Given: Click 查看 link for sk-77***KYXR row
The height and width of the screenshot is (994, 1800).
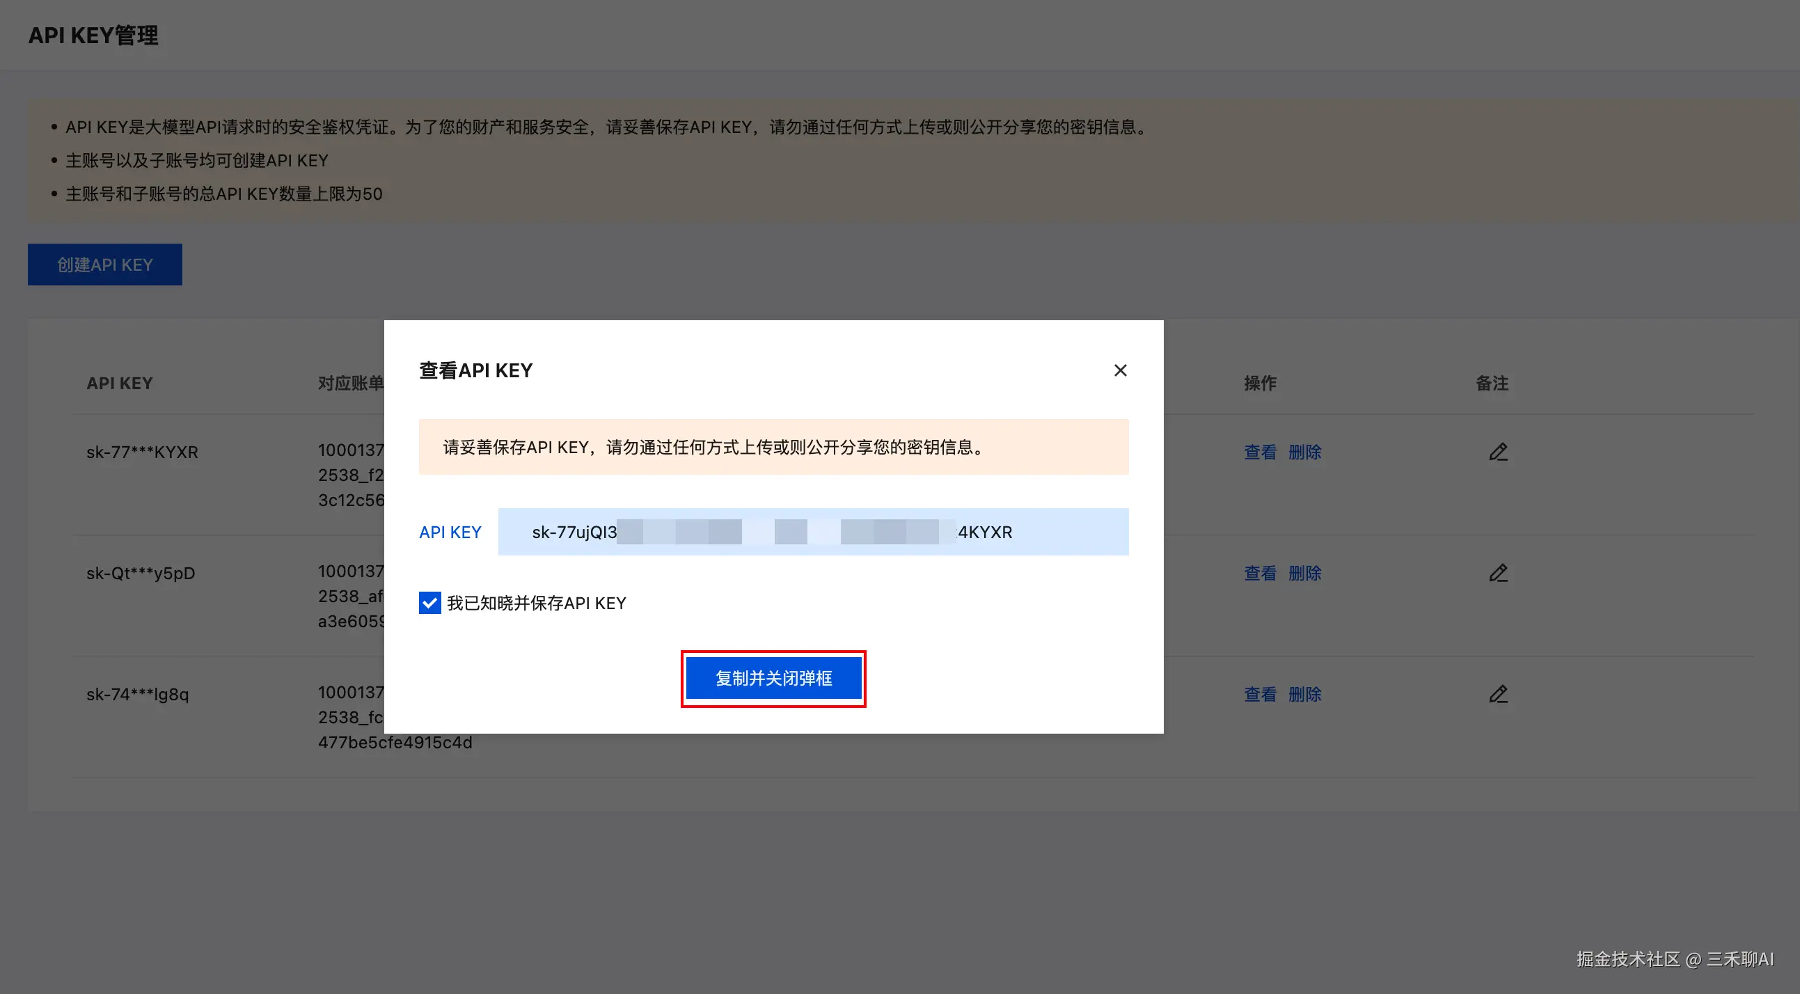Looking at the screenshot, I should (1259, 452).
